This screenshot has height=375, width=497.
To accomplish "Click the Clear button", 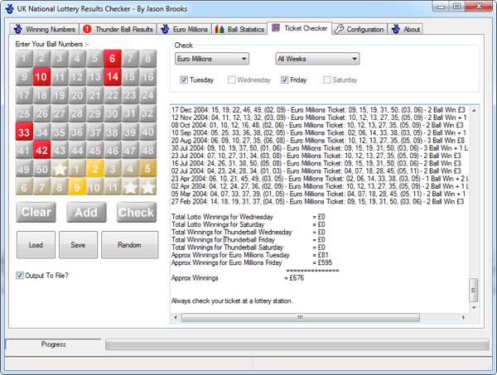I will click(36, 212).
